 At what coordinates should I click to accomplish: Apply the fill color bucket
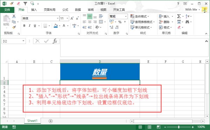(x=56, y=26)
